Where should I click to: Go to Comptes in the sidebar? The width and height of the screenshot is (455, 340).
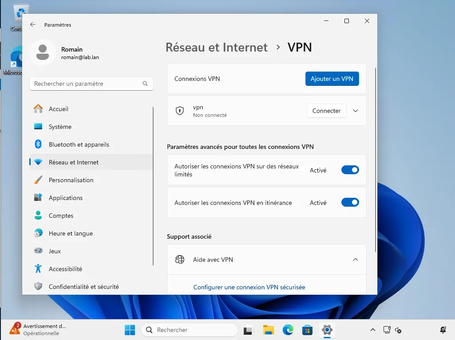click(x=61, y=216)
